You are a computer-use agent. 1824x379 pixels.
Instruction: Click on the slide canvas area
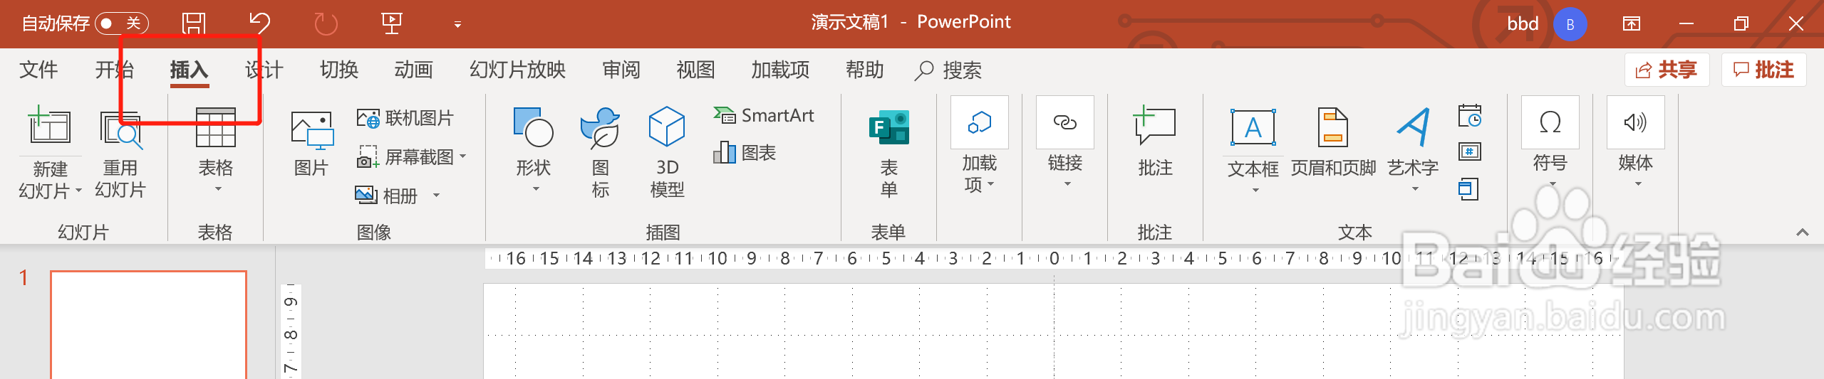1054,331
